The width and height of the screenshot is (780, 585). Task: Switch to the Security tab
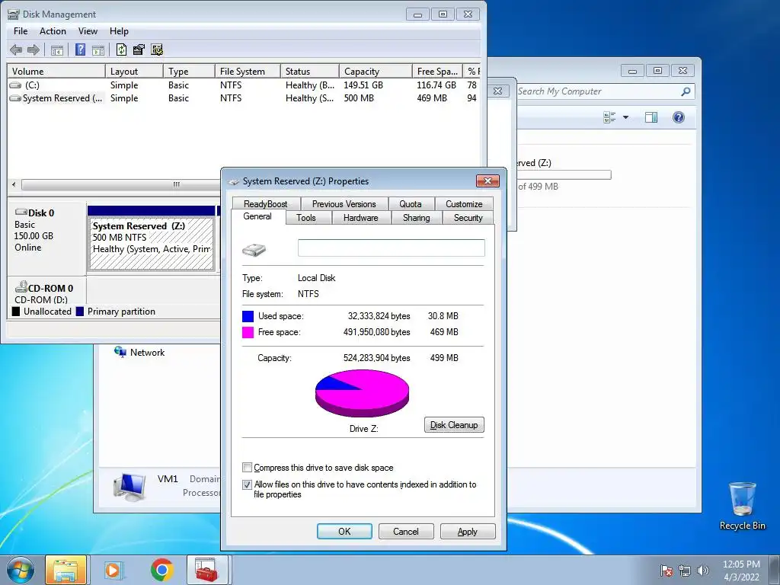pyautogui.click(x=468, y=218)
